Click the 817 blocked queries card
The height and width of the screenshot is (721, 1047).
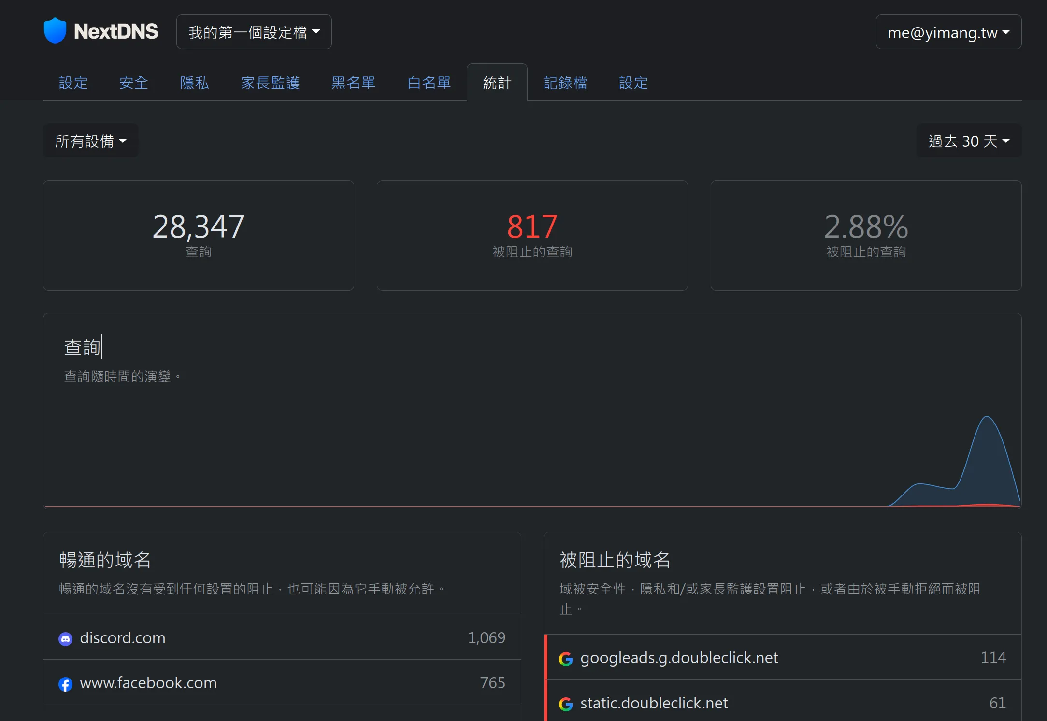pyautogui.click(x=532, y=235)
